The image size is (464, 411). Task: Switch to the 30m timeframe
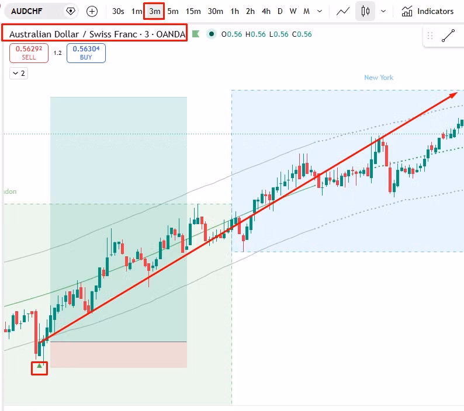coord(215,11)
